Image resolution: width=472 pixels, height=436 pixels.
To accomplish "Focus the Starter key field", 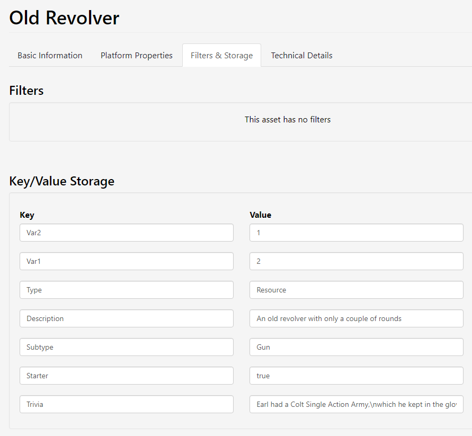I will click(x=126, y=376).
